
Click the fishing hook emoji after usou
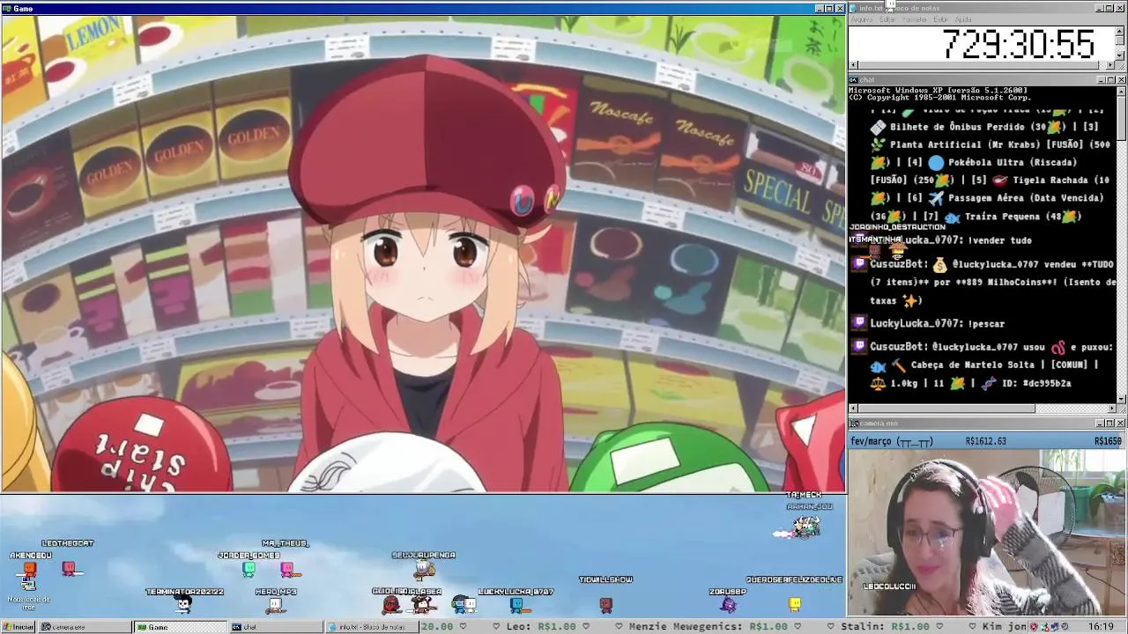click(1057, 347)
